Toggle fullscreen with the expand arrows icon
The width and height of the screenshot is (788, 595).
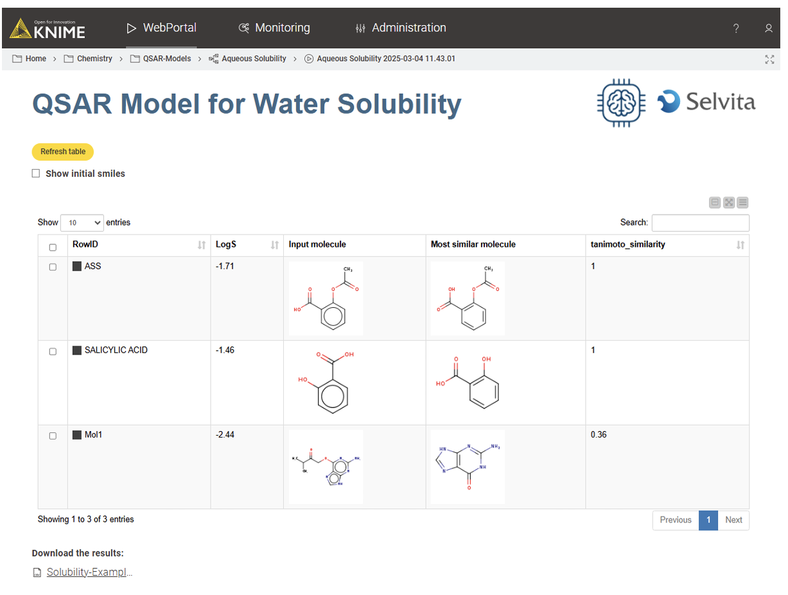[x=769, y=59]
